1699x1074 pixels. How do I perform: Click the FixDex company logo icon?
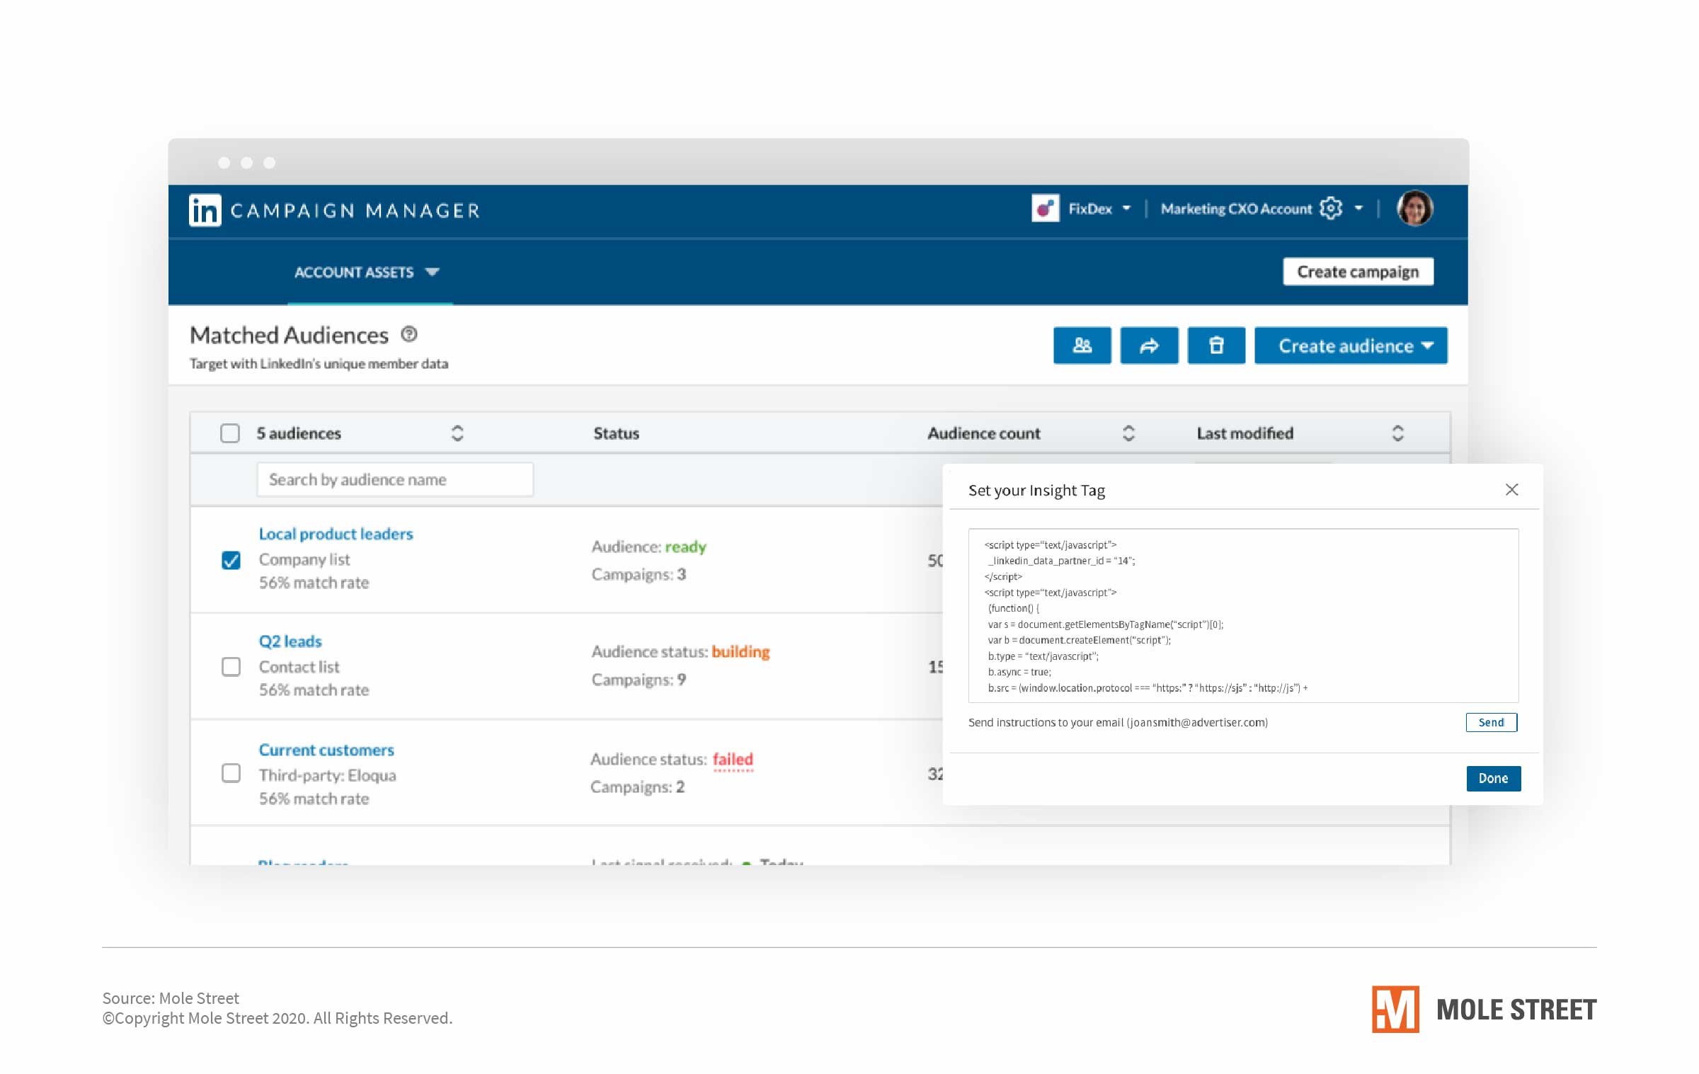1045,208
